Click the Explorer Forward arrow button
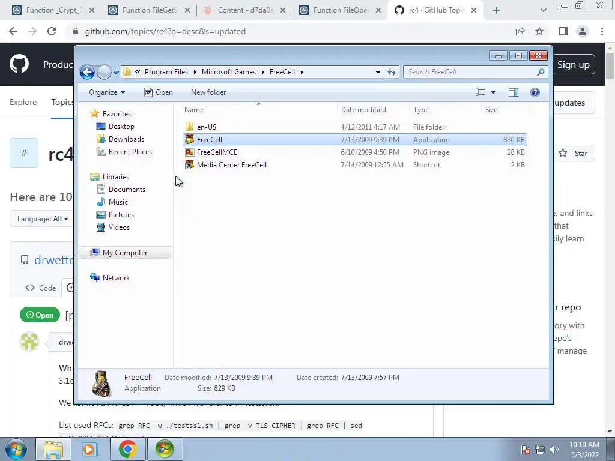The width and height of the screenshot is (615, 461). coord(104,72)
